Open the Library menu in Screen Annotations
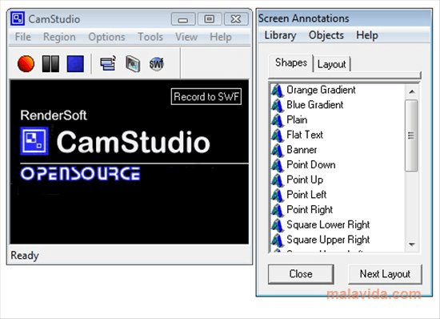440x319 pixels. click(x=280, y=35)
